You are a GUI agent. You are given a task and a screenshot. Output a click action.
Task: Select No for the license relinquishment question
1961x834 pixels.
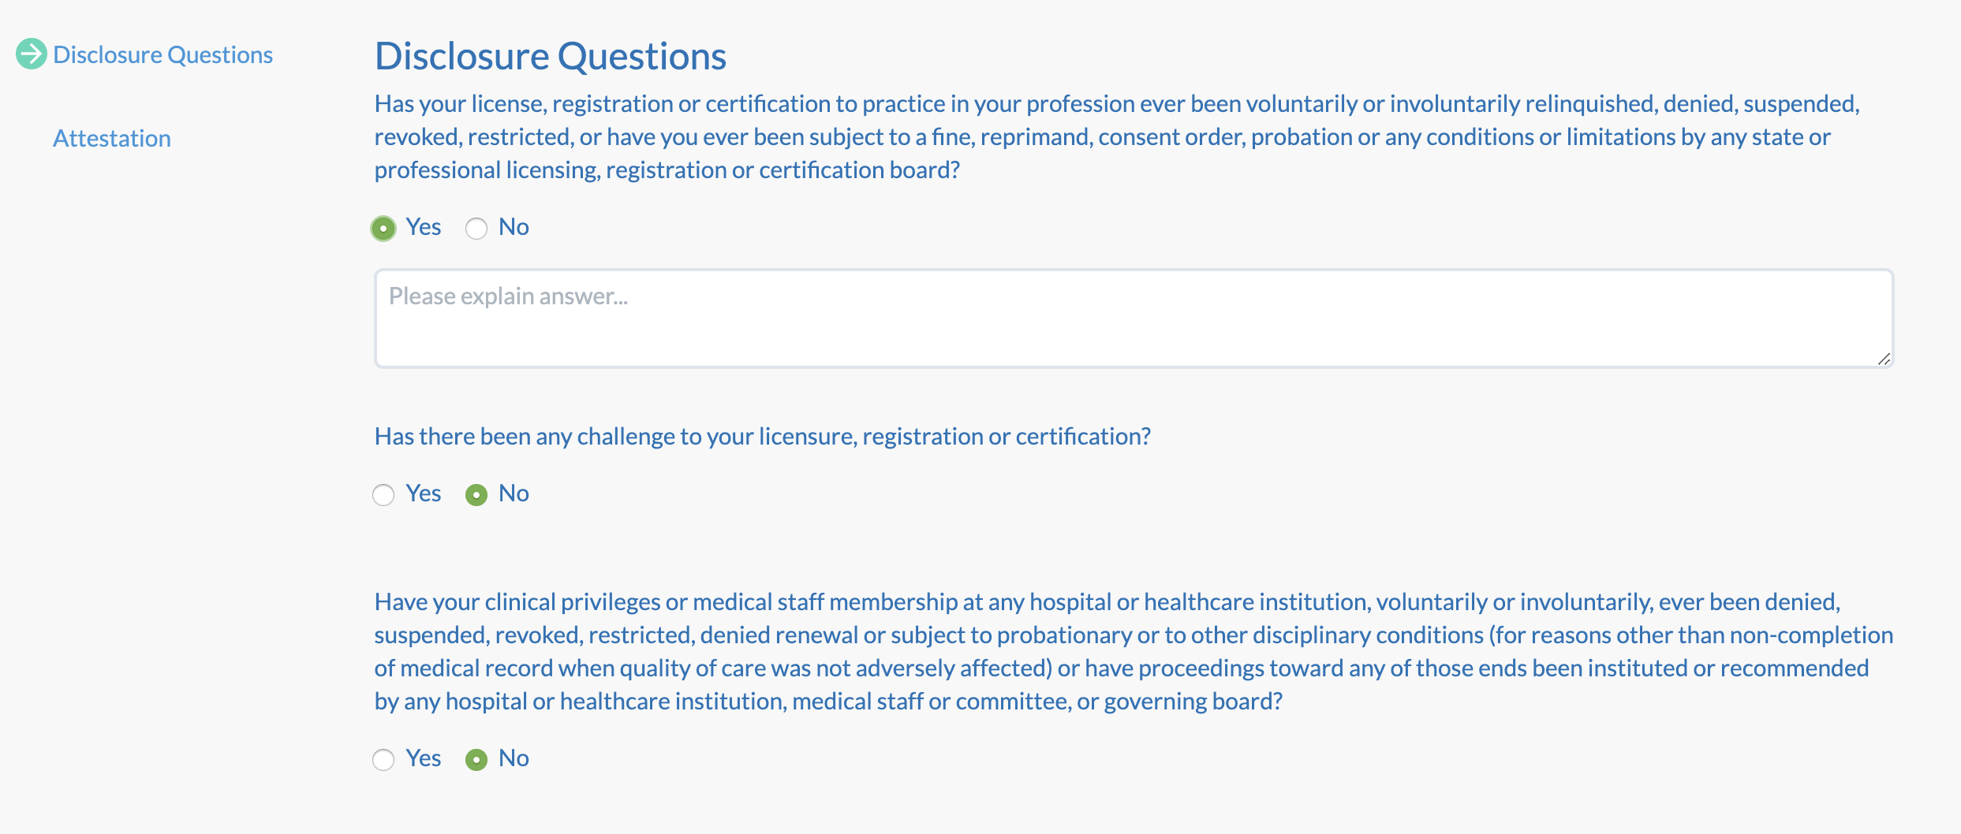click(476, 228)
